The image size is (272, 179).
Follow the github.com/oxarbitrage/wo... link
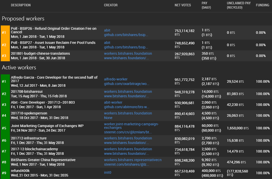point(126,84)
